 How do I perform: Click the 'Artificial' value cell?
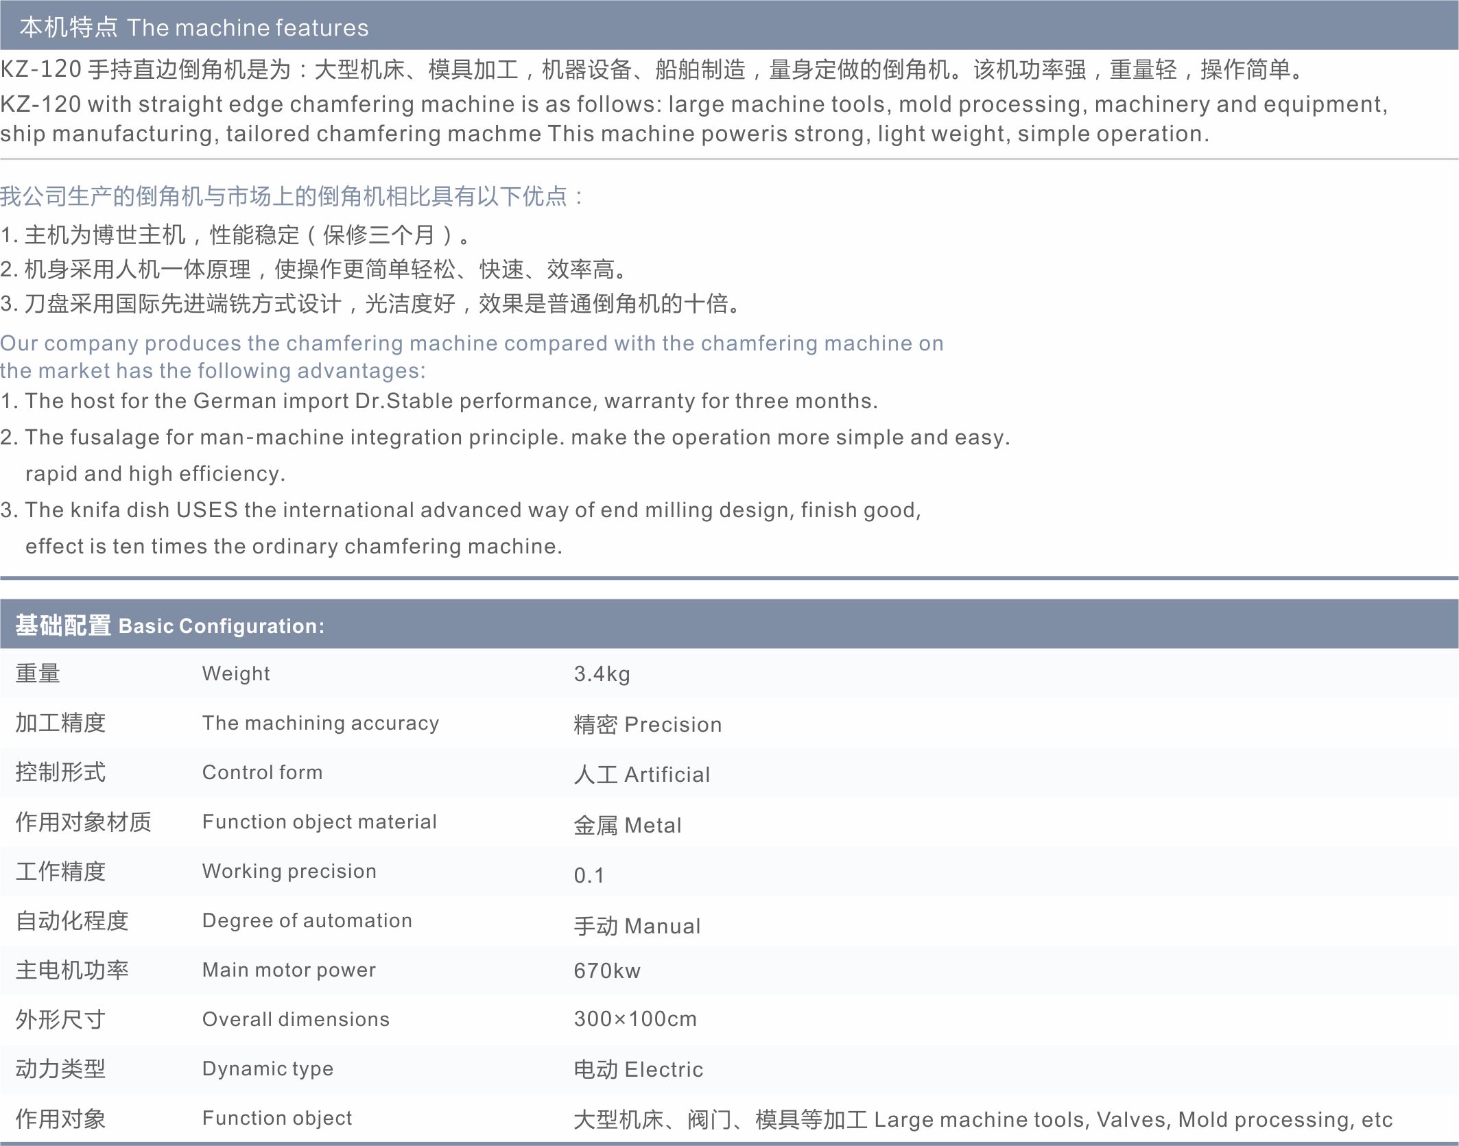coord(667,775)
